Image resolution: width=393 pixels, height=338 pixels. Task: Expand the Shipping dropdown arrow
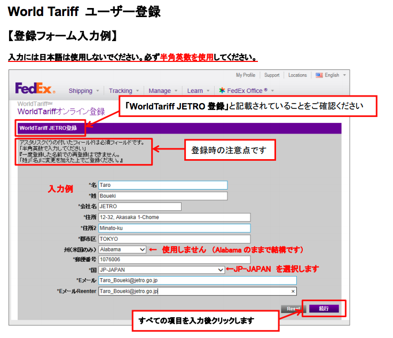98,91
